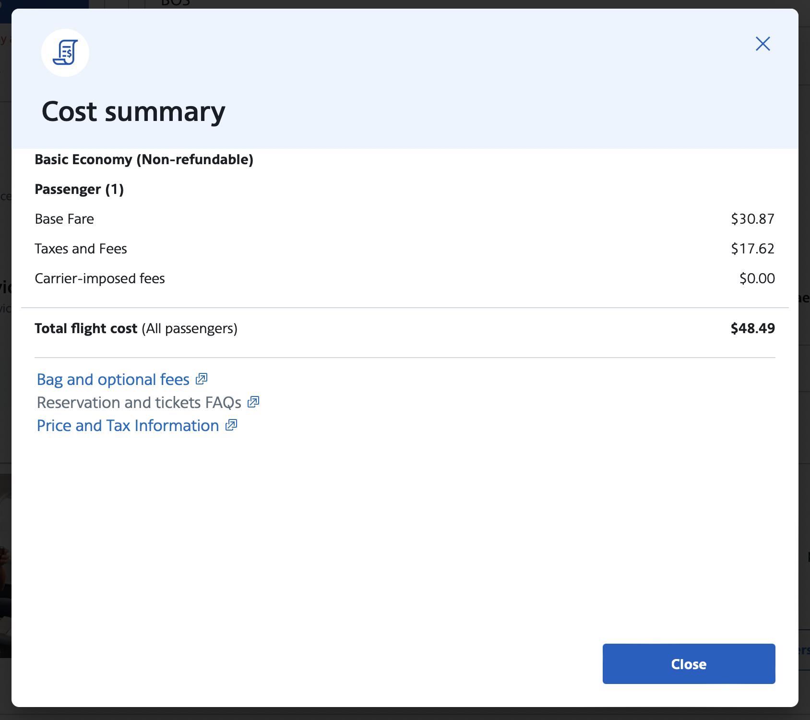The width and height of the screenshot is (810, 720).
Task: Click the Base Fare row label
Action: click(x=64, y=219)
